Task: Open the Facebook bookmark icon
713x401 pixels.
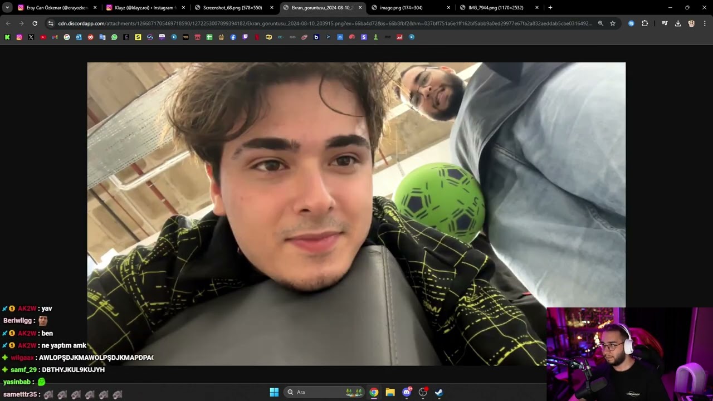Action: coord(233,37)
